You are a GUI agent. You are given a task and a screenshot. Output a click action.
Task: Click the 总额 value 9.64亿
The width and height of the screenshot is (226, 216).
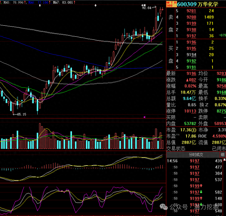[x=189, y=98]
